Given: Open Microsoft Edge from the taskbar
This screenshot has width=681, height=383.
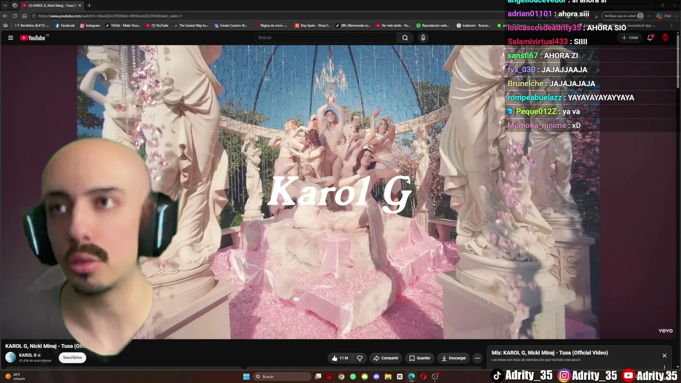Looking at the screenshot, I should coord(411,377).
